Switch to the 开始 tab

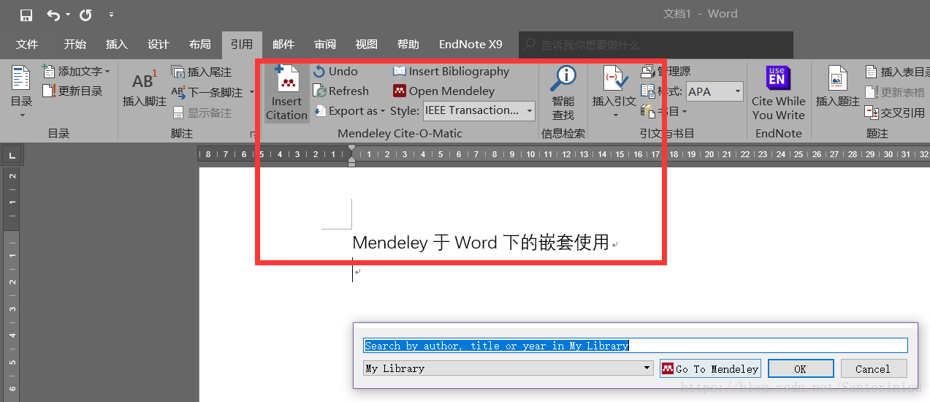tap(75, 45)
